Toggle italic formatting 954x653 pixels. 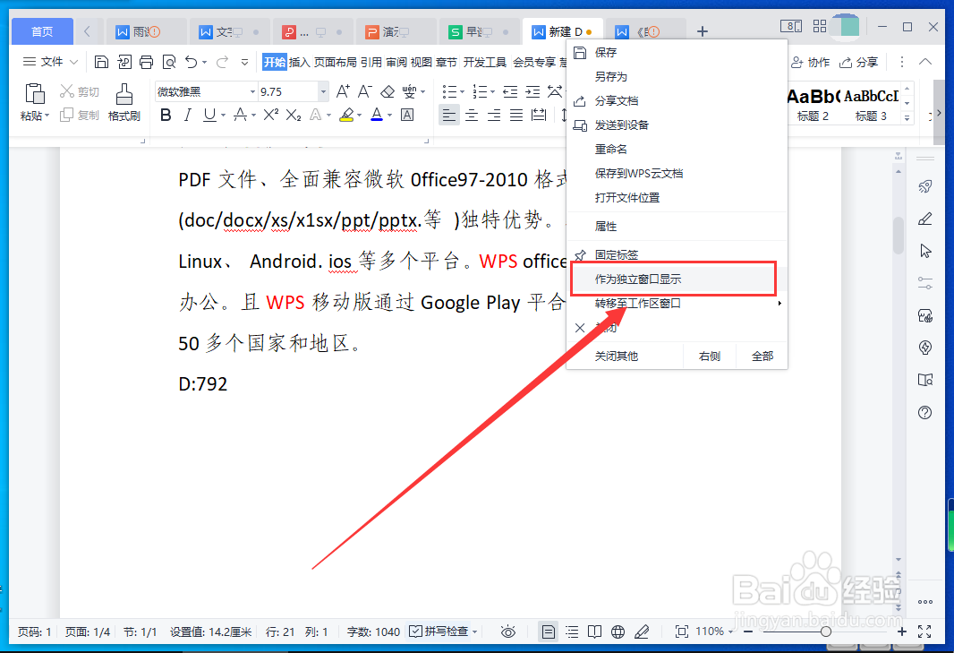point(187,115)
